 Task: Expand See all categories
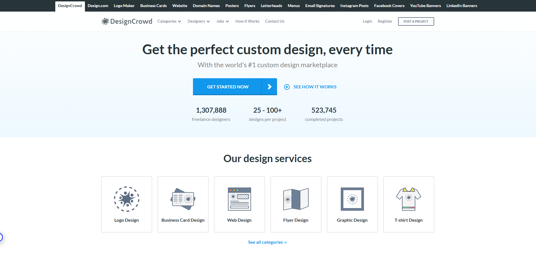267,242
